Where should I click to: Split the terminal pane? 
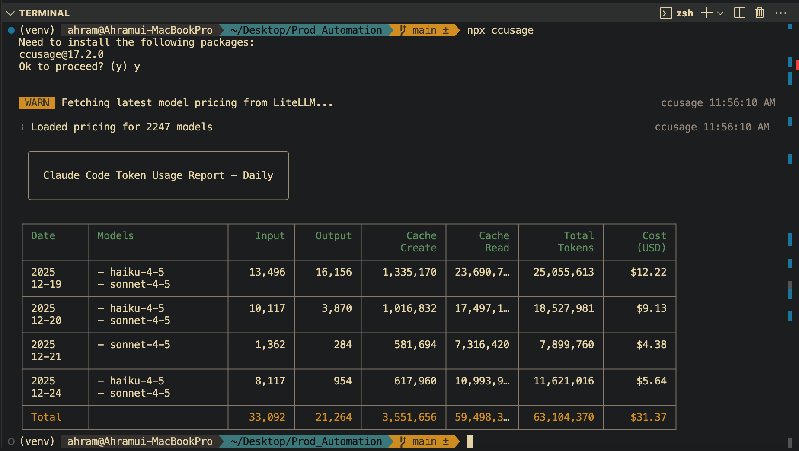pyautogui.click(x=740, y=13)
